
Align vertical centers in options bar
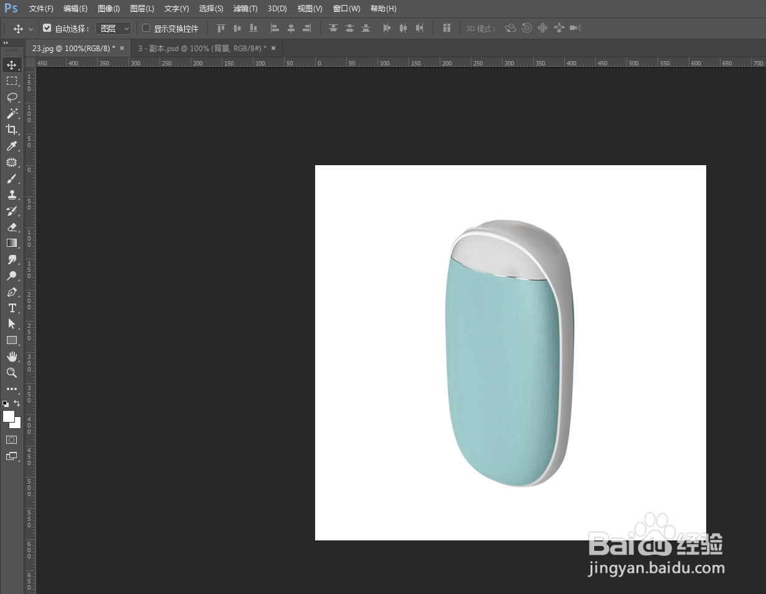point(237,28)
